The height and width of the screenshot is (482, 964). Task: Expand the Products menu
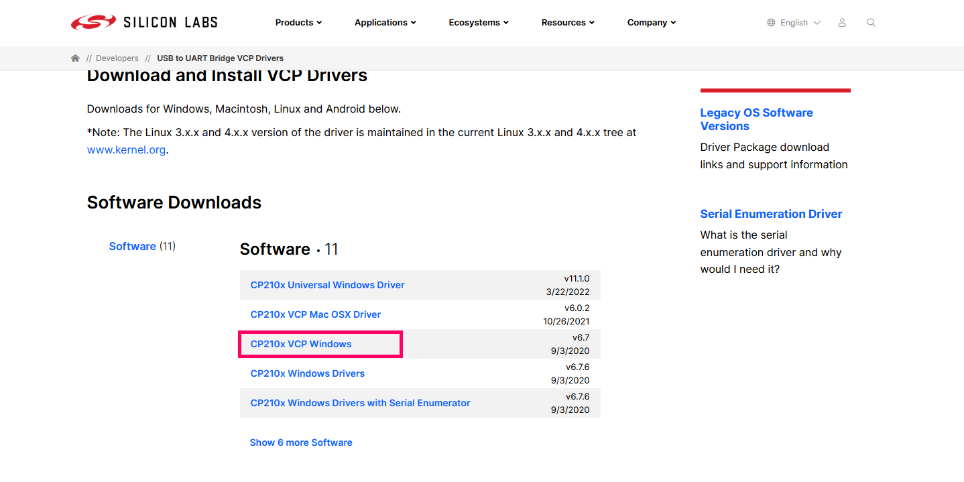coord(298,23)
